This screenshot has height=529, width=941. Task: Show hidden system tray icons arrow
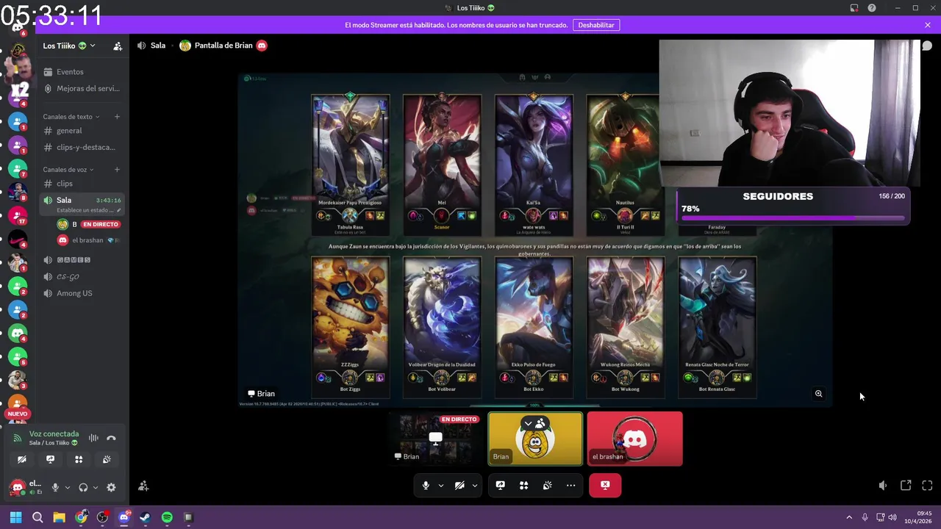(849, 517)
